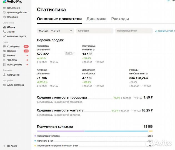Switch to the Основные показатели tab
The image size is (175, 150).
tap(59, 19)
